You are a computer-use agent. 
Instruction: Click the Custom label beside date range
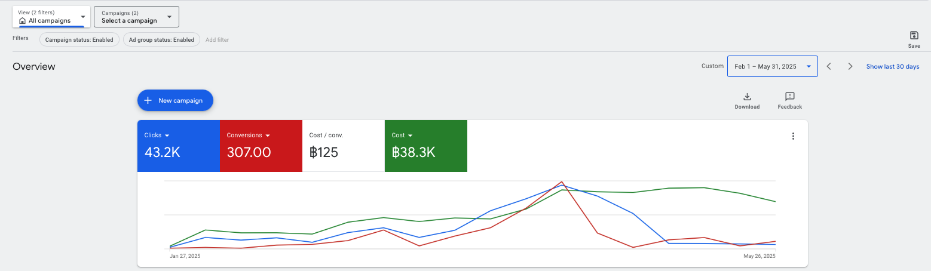[x=712, y=66]
